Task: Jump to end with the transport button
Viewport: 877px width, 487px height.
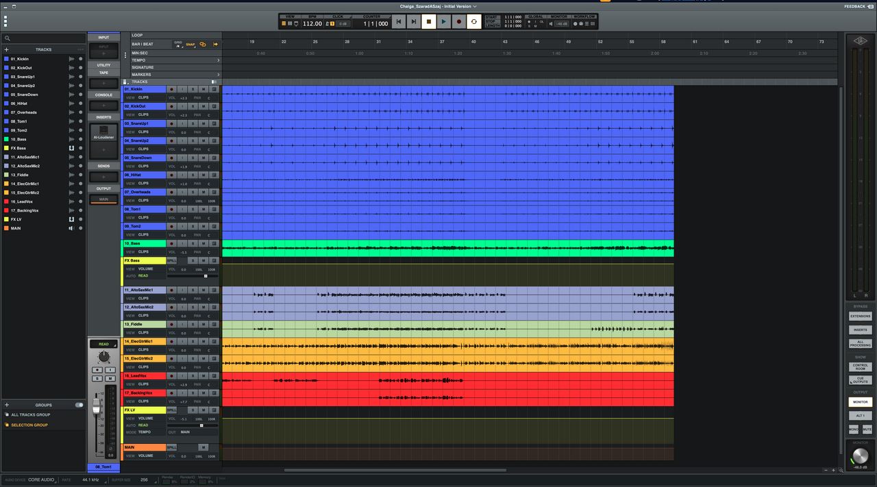Action: tap(414, 22)
